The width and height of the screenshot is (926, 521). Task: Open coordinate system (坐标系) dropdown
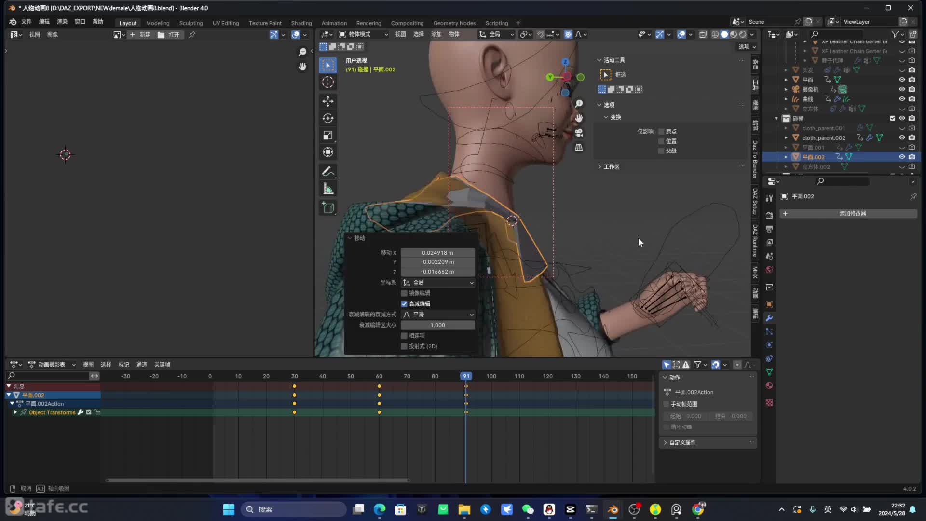[x=438, y=283]
